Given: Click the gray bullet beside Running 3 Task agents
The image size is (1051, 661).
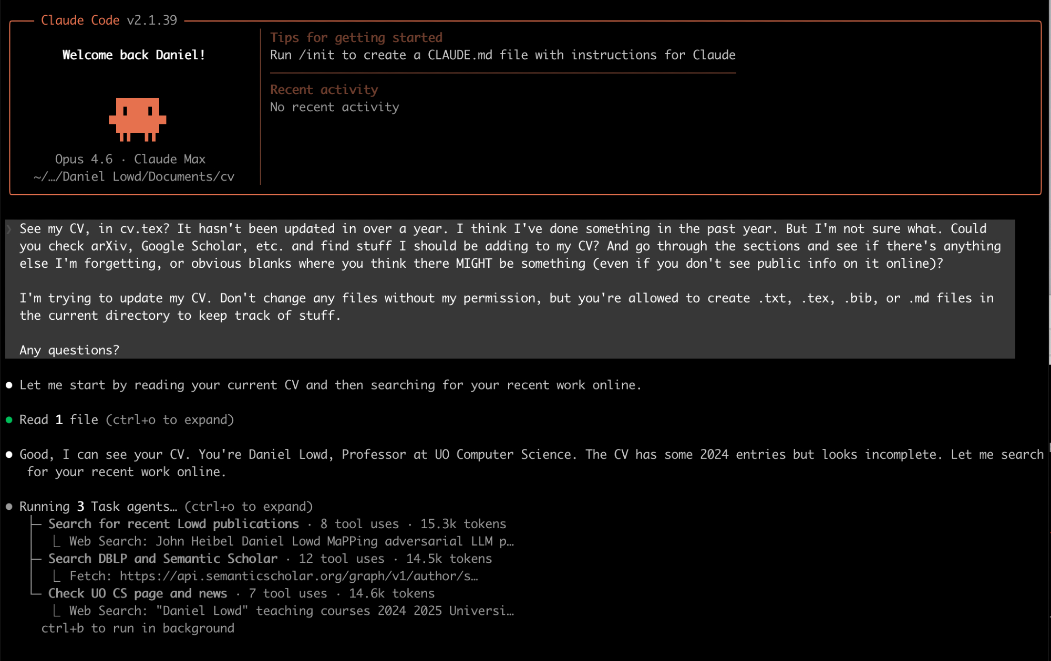Looking at the screenshot, I should (9, 507).
